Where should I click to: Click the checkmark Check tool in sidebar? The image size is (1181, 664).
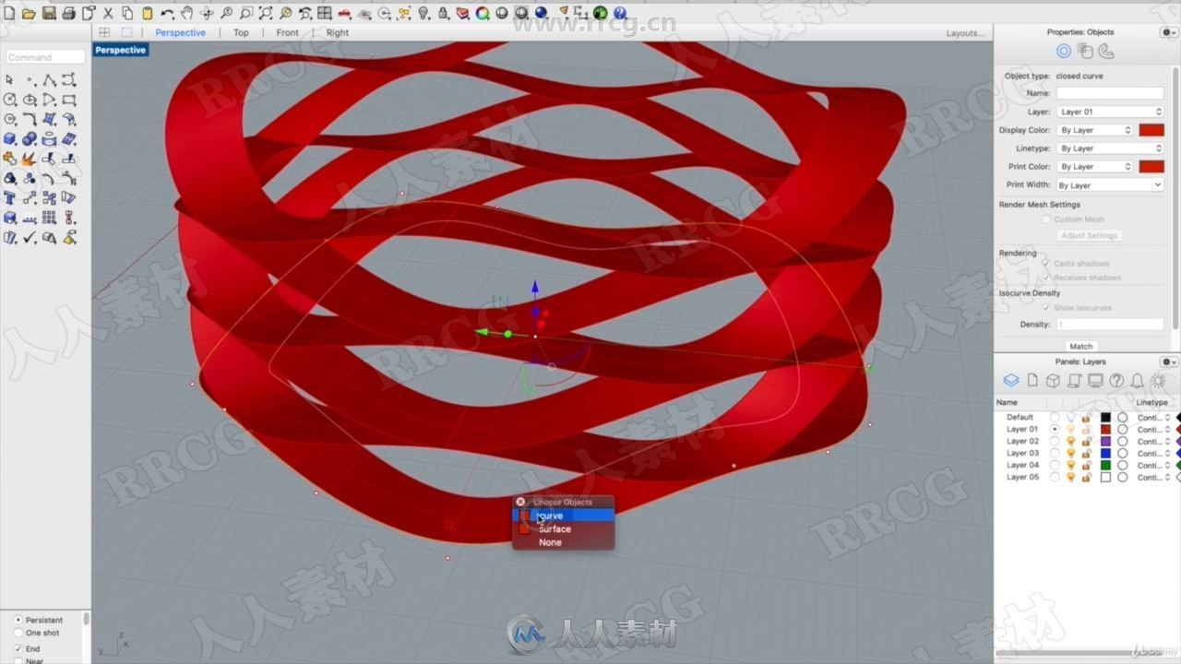pyautogui.click(x=30, y=238)
